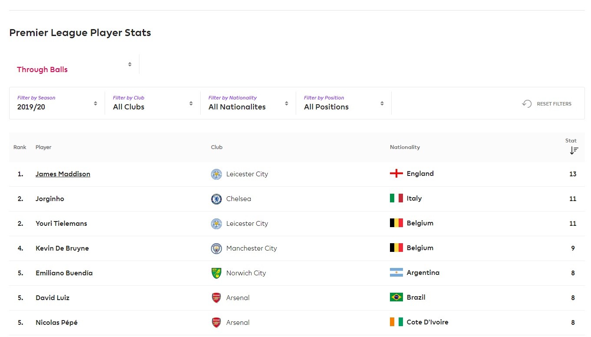Click the Norwich City club crest

(x=216, y=273)
